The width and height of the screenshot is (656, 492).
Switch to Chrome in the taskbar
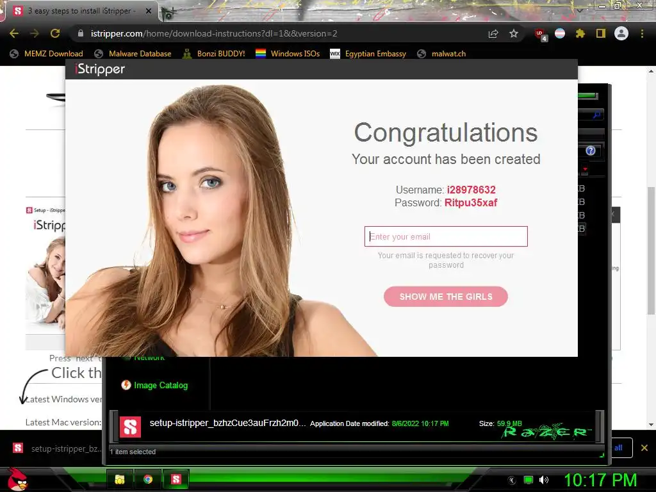point(148,479)
